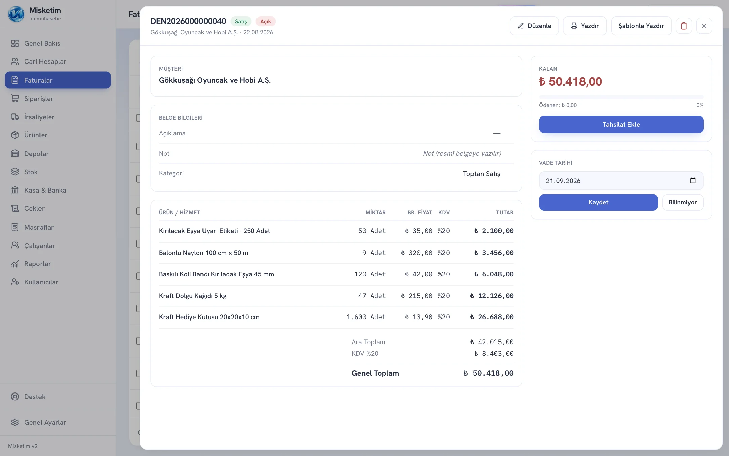Click the Masraflar receipt icon

point(15,227)
